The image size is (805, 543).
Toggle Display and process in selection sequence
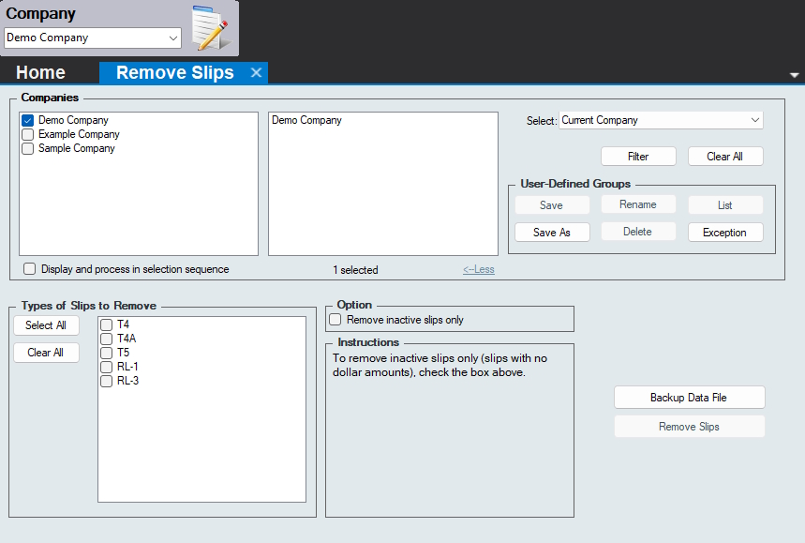click(30, 269)
